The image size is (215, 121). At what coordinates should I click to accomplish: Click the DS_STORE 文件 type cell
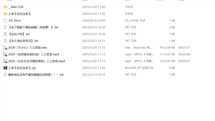pyautogui.click(x=135, y=21)
